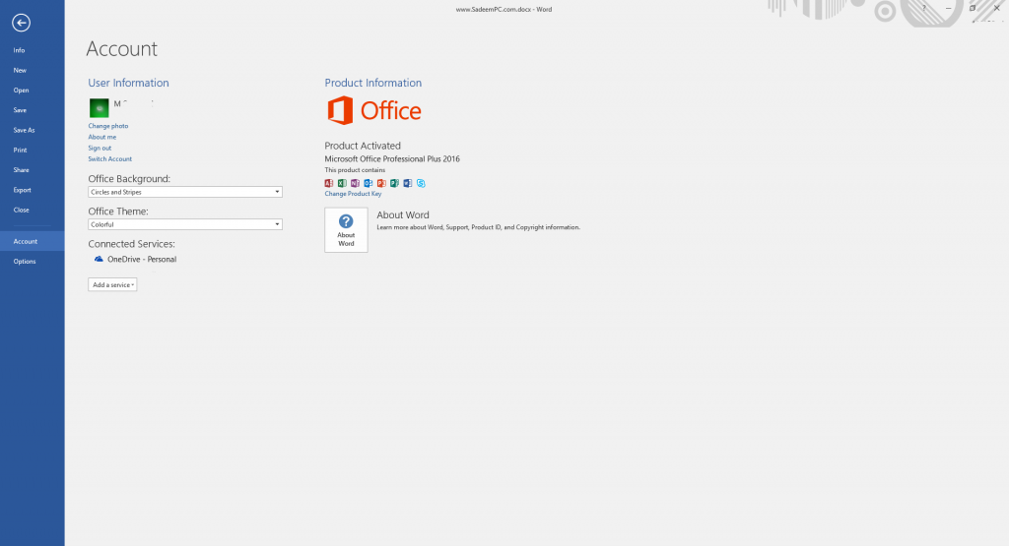
Task: Click the Excel product icon
Action: 342,183
